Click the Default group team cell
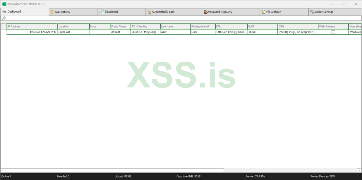This screenshot has height=180, width=362. (120, 32)
